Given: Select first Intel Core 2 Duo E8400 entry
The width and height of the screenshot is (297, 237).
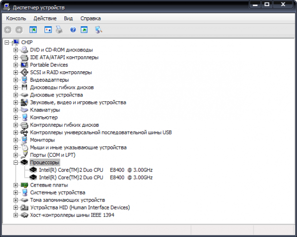Looking at the screenshot, I should click(x=96, y=170).
